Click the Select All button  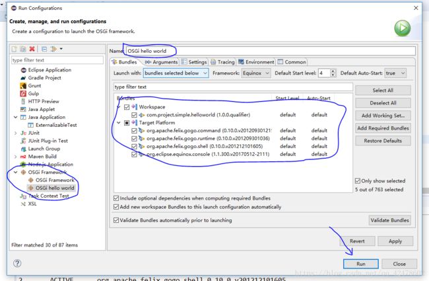(383, 91)
